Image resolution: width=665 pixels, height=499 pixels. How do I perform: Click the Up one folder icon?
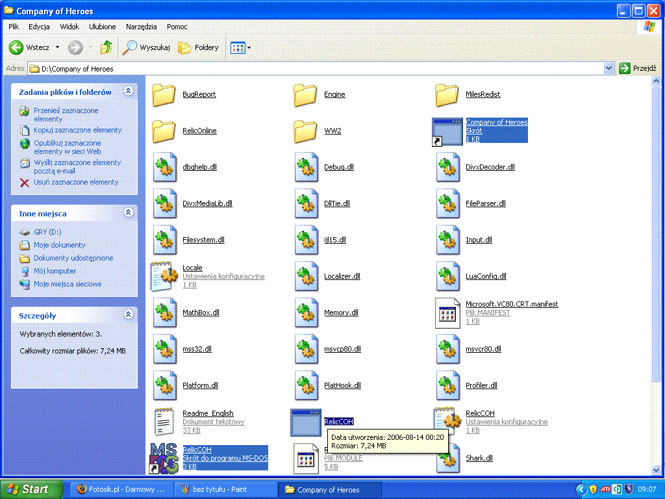[x=106, y=47]
